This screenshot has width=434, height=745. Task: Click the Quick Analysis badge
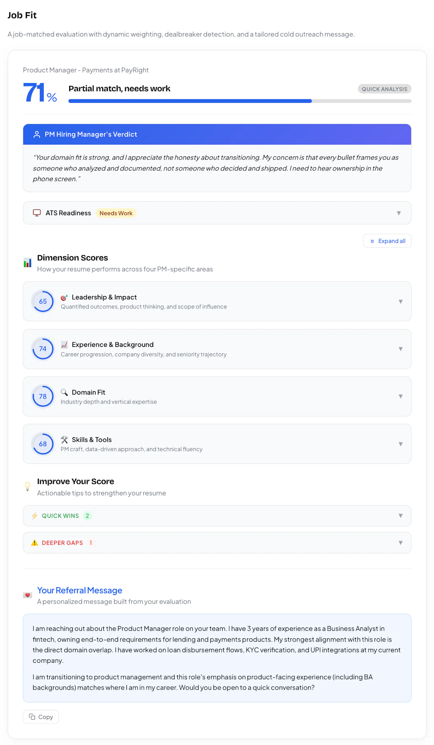[x=384, y=89]
